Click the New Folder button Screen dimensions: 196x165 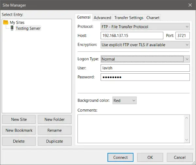55,119
